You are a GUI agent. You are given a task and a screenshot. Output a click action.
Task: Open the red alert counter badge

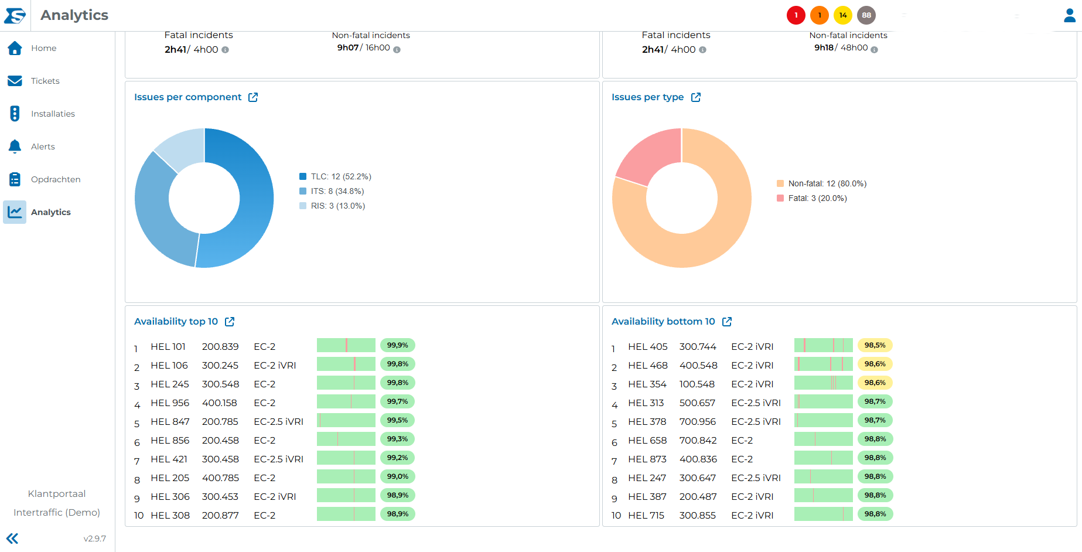(796, 15)
